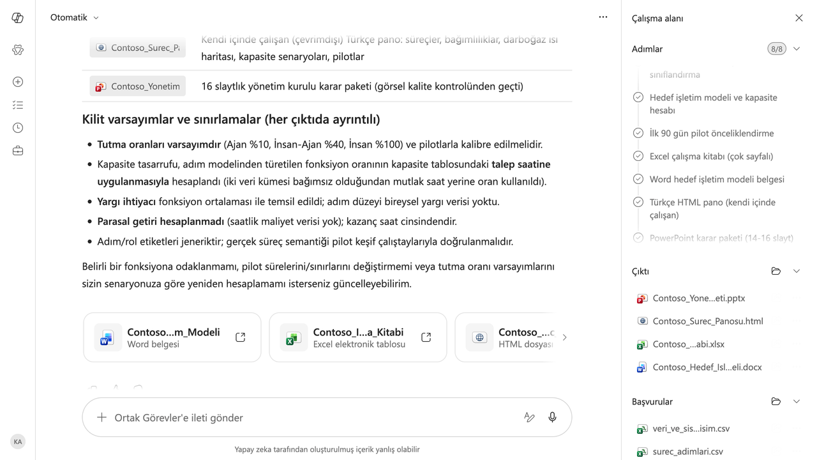
Task: Click HTML globe icon next to Contoso_Surec_Panosu.html
Action: (x=642, y=321)
